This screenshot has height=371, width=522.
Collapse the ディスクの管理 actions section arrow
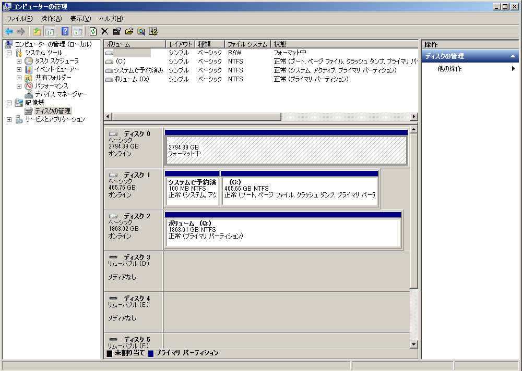coord(513,56)
